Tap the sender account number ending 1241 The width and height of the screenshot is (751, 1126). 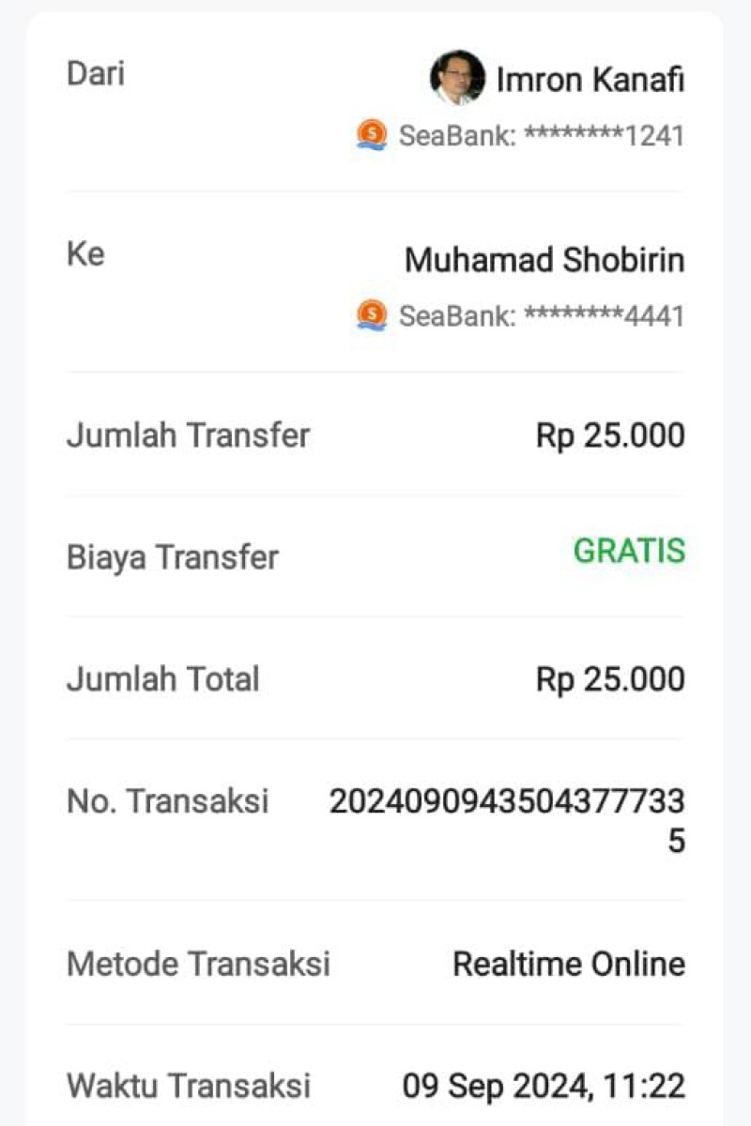(542, 136)
